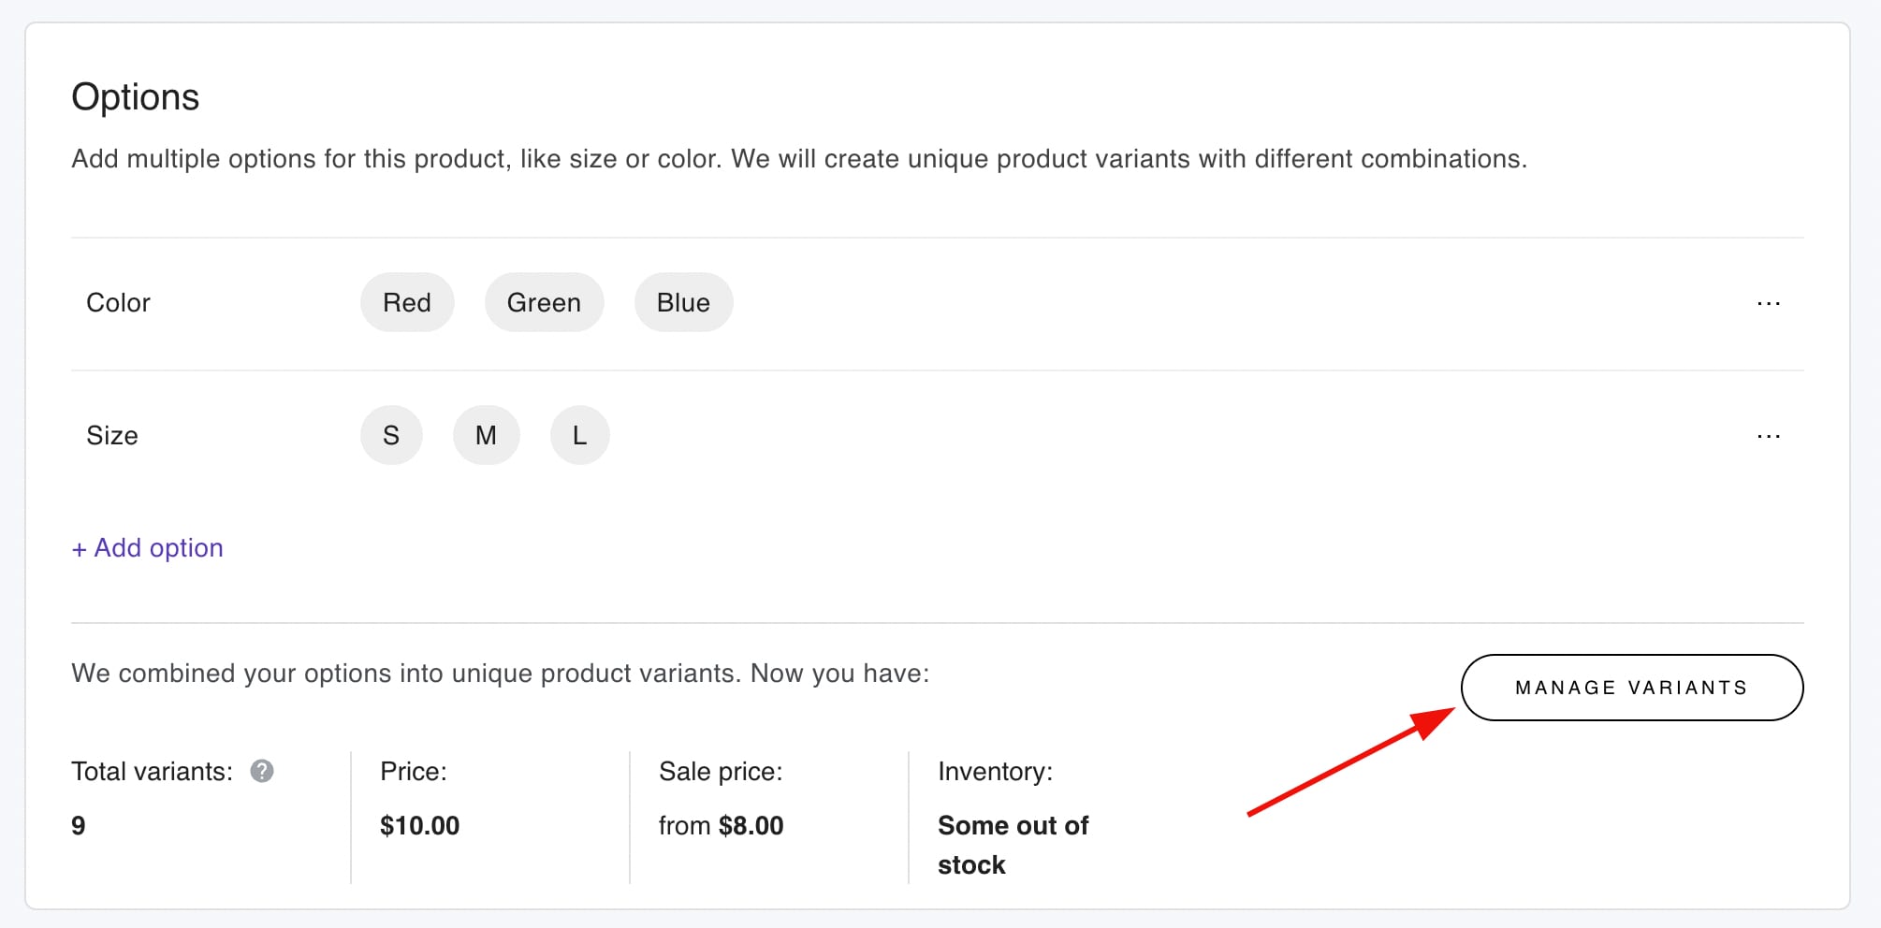Click the Options section heading

pyautogui.click(x=136, y=97)
